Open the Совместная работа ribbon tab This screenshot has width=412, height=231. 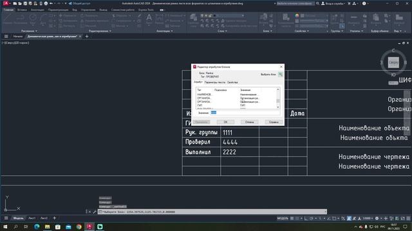point(123,10)
